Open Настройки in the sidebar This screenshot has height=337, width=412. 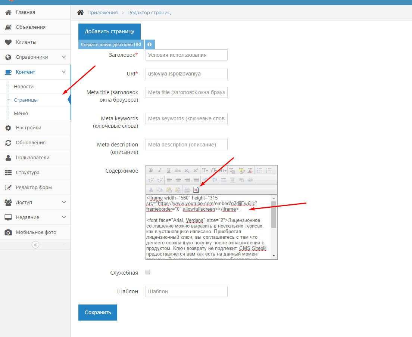35,128
